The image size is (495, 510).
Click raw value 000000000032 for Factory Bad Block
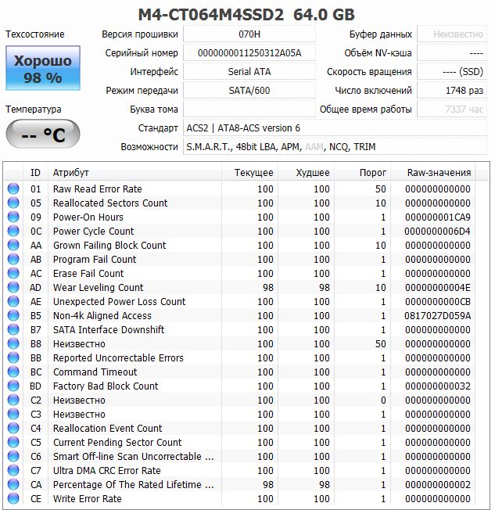coord(438,386)
